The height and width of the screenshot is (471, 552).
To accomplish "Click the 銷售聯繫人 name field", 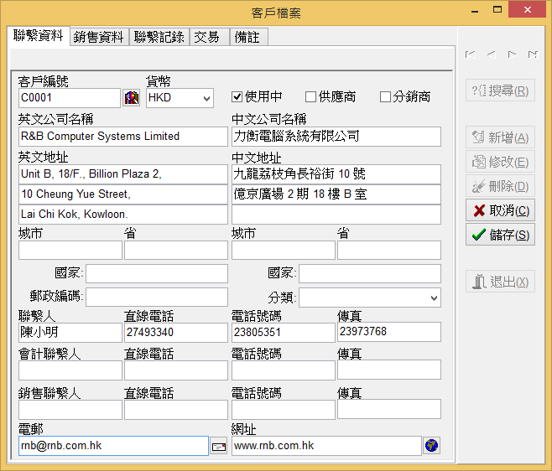I will point(70,410).
